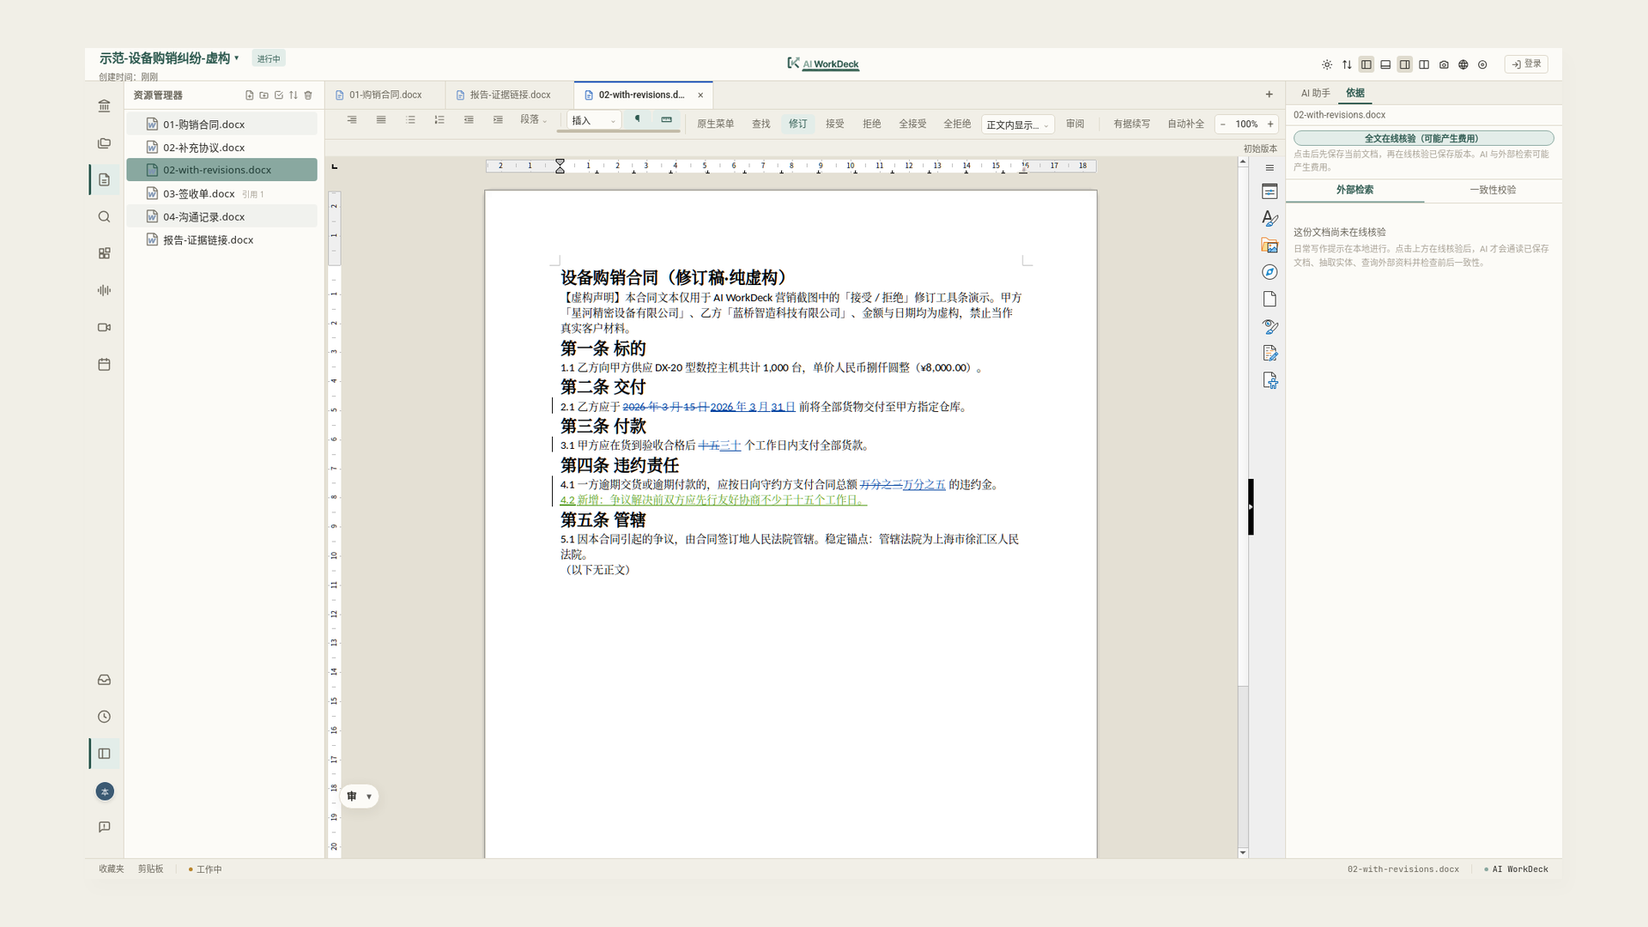Screen dimensions: 1648x927
Task: Open the document edit pencil icon in sidebar
Action: click(1269, 353)
